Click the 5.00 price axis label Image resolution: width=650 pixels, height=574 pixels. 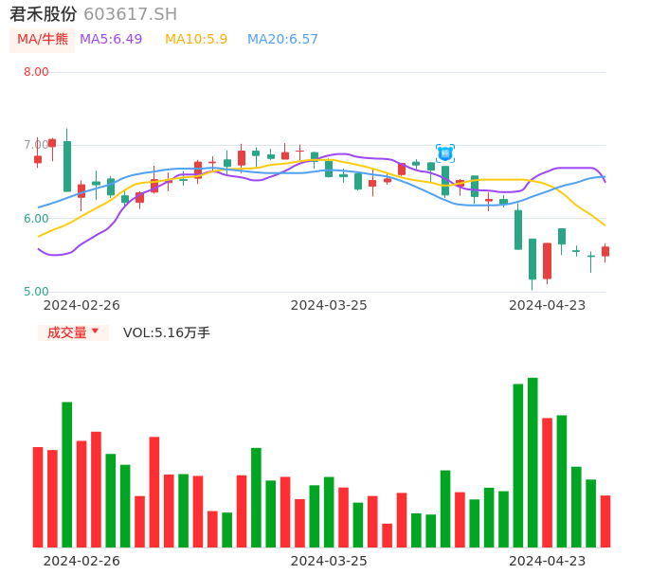point(36,292)
